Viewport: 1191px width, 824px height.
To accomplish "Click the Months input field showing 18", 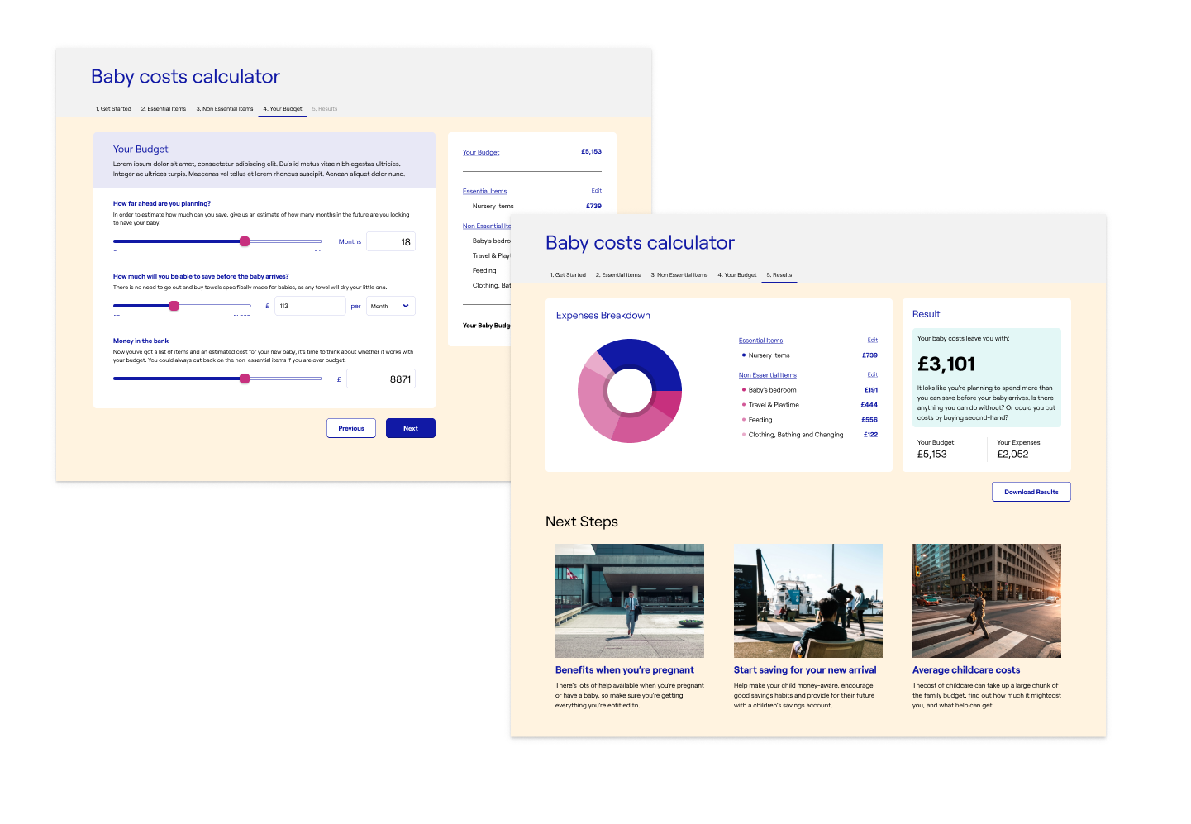I will click(x=391, y=241).
